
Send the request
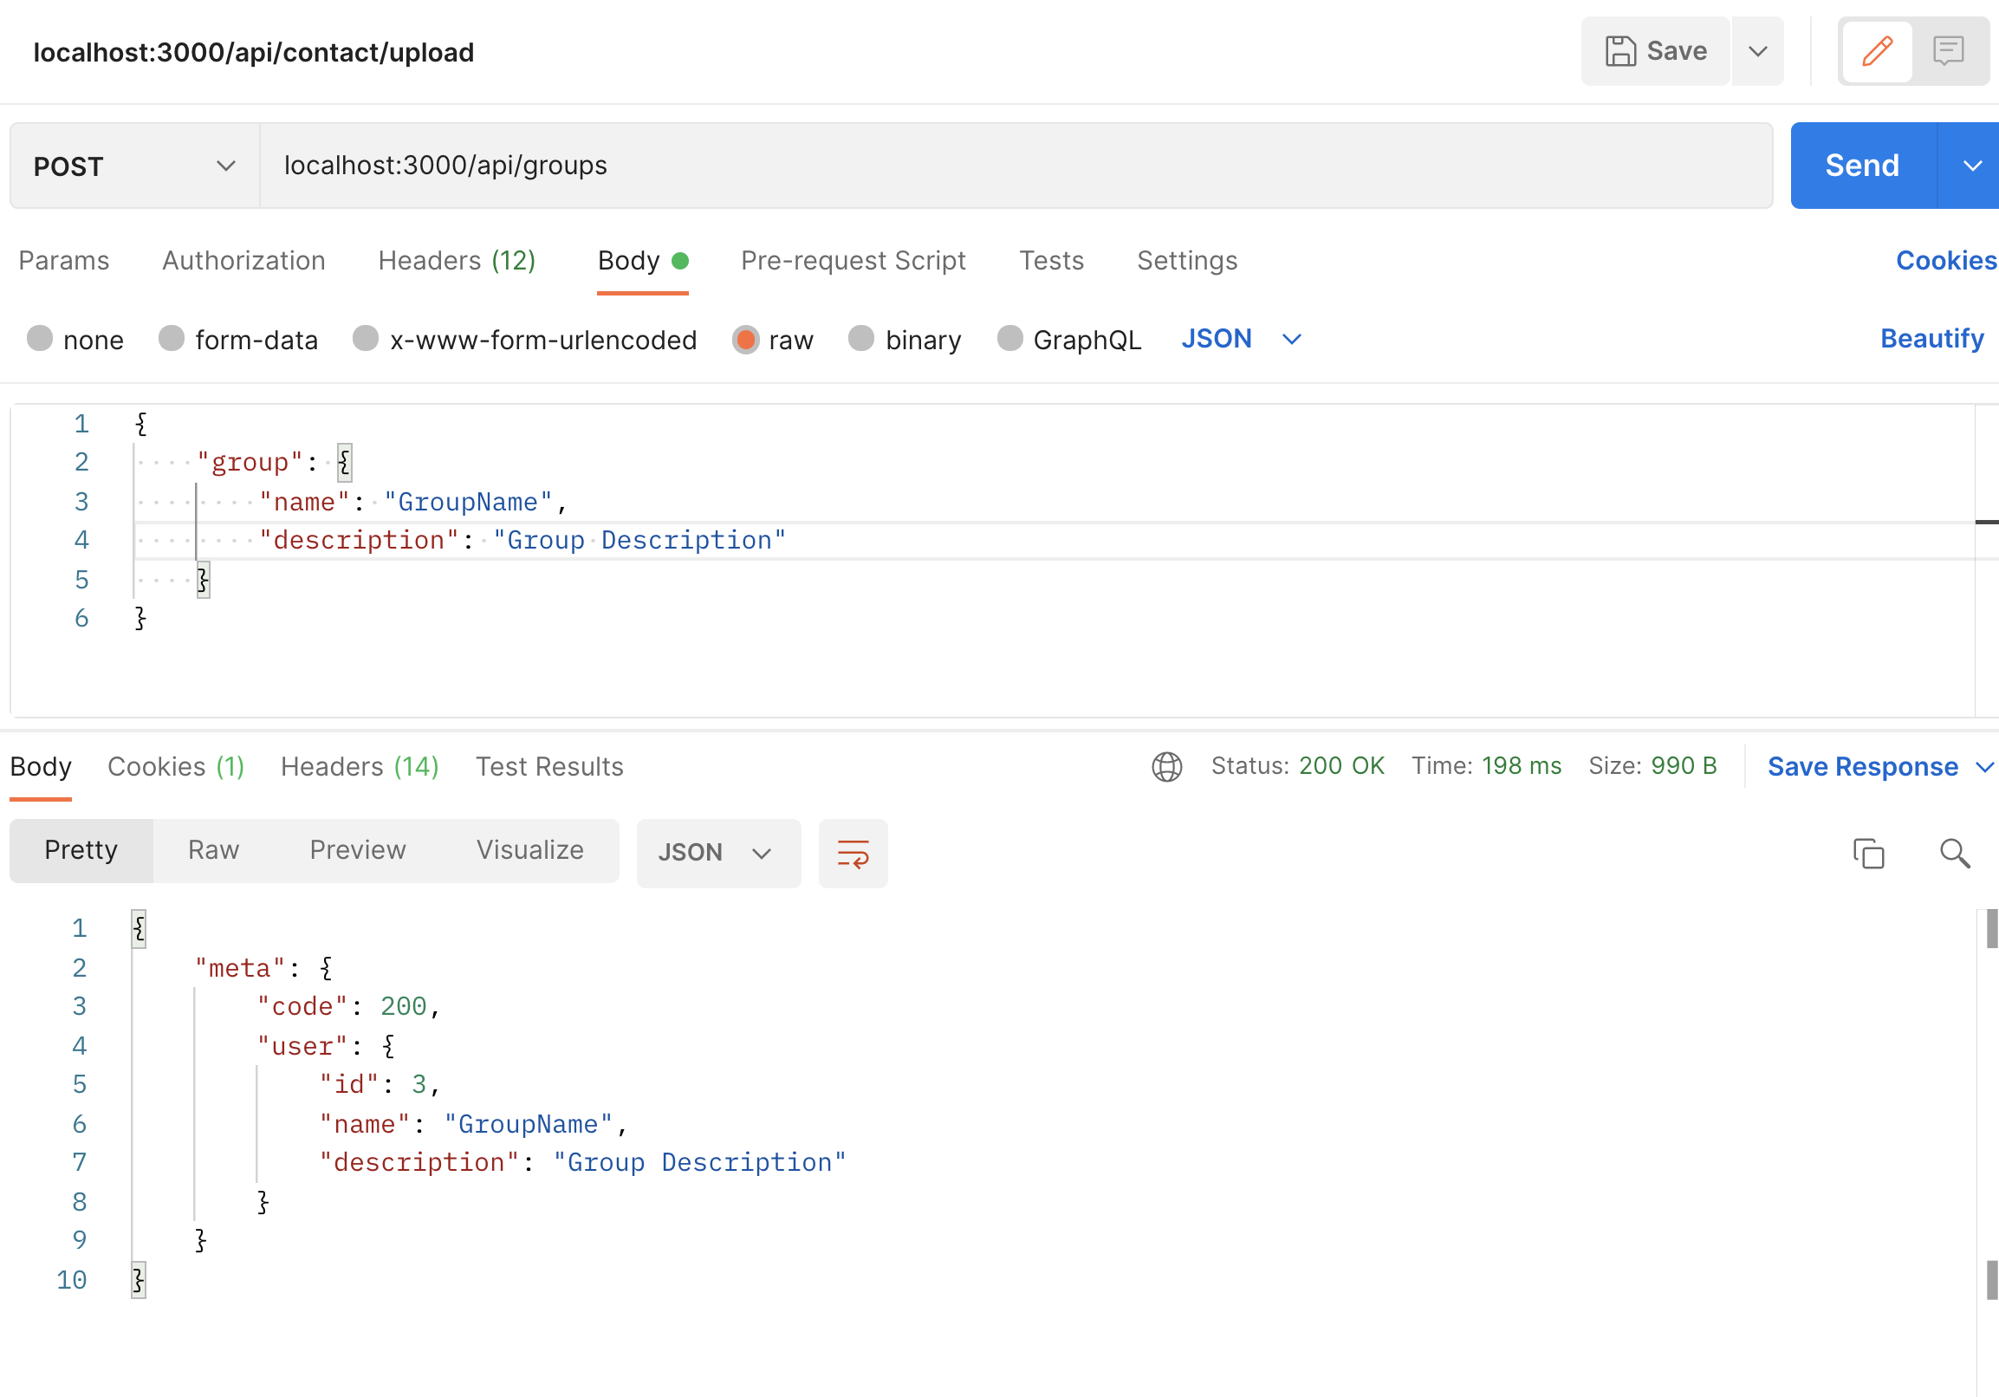[x=1862, y=165]
